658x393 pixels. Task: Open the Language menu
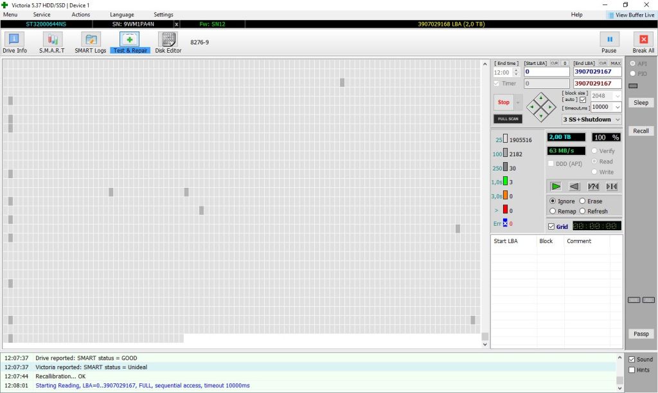[121, 15]
